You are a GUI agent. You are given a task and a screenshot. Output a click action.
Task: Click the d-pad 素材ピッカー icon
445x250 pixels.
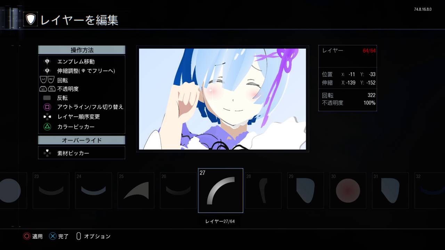pos(47,153)
